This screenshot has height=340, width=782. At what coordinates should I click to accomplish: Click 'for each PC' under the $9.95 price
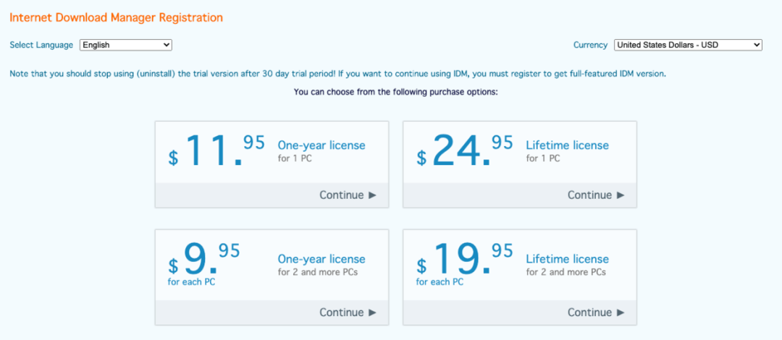pos(191,282)
